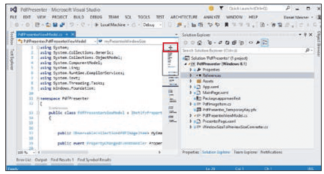The height and width of the screenshot is (174, 324).
Task: Close the Solution Explorer panel
Action: click(x=311, y=35)
